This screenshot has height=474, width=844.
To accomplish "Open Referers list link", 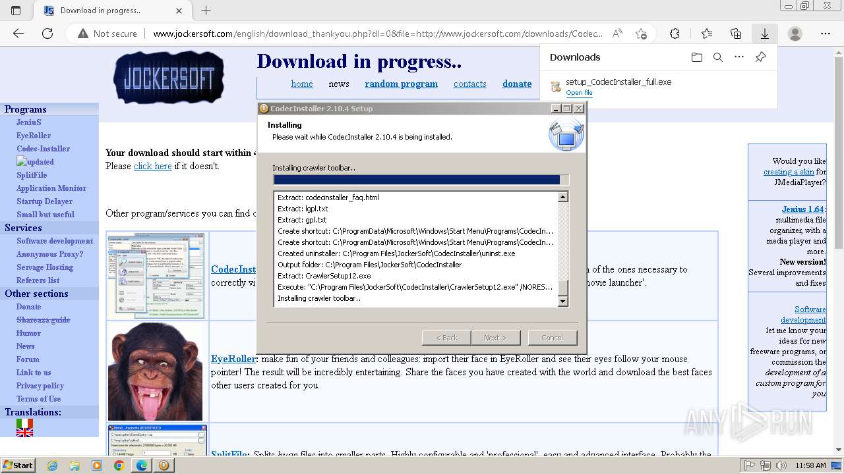I will point(38,280).
